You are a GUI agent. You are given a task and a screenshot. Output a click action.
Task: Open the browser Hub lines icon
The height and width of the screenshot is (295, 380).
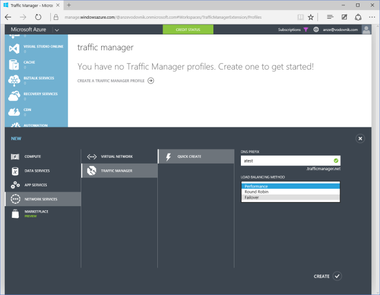330,17
